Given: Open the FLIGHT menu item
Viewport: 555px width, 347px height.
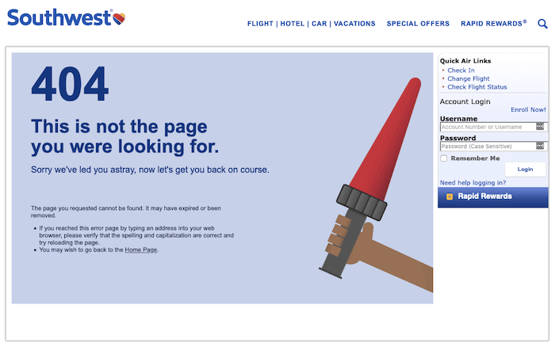Looking at the screenshot, I should click(x=260, y=24).
